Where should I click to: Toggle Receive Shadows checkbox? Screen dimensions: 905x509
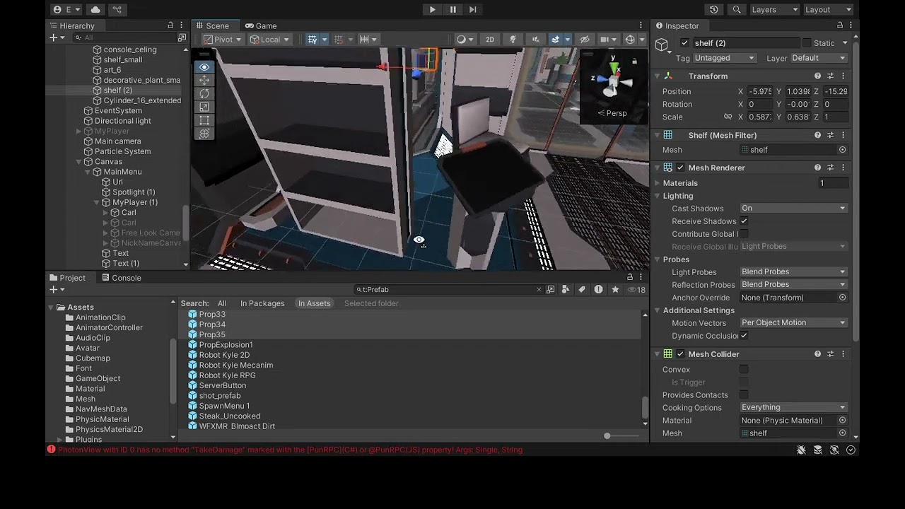tap(744, 221)
